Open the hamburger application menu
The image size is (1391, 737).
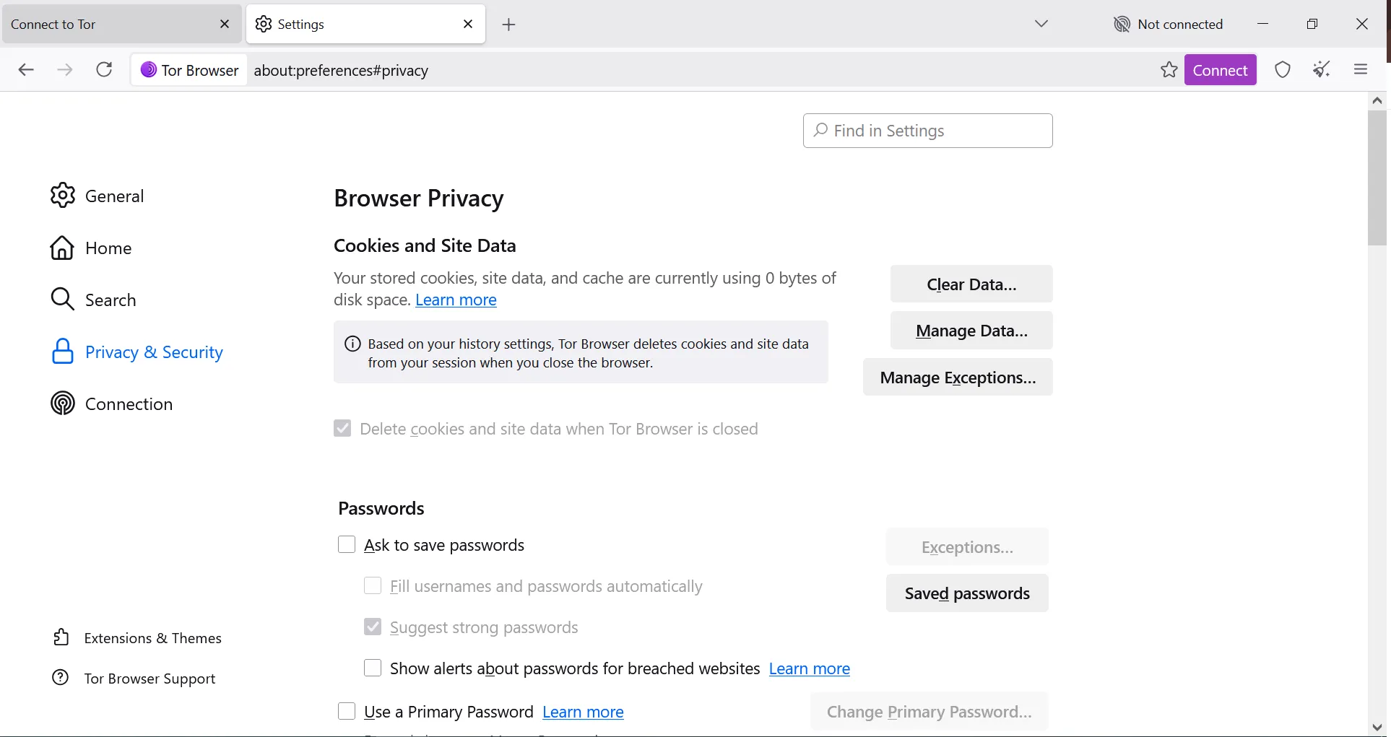coord(1361,69)
